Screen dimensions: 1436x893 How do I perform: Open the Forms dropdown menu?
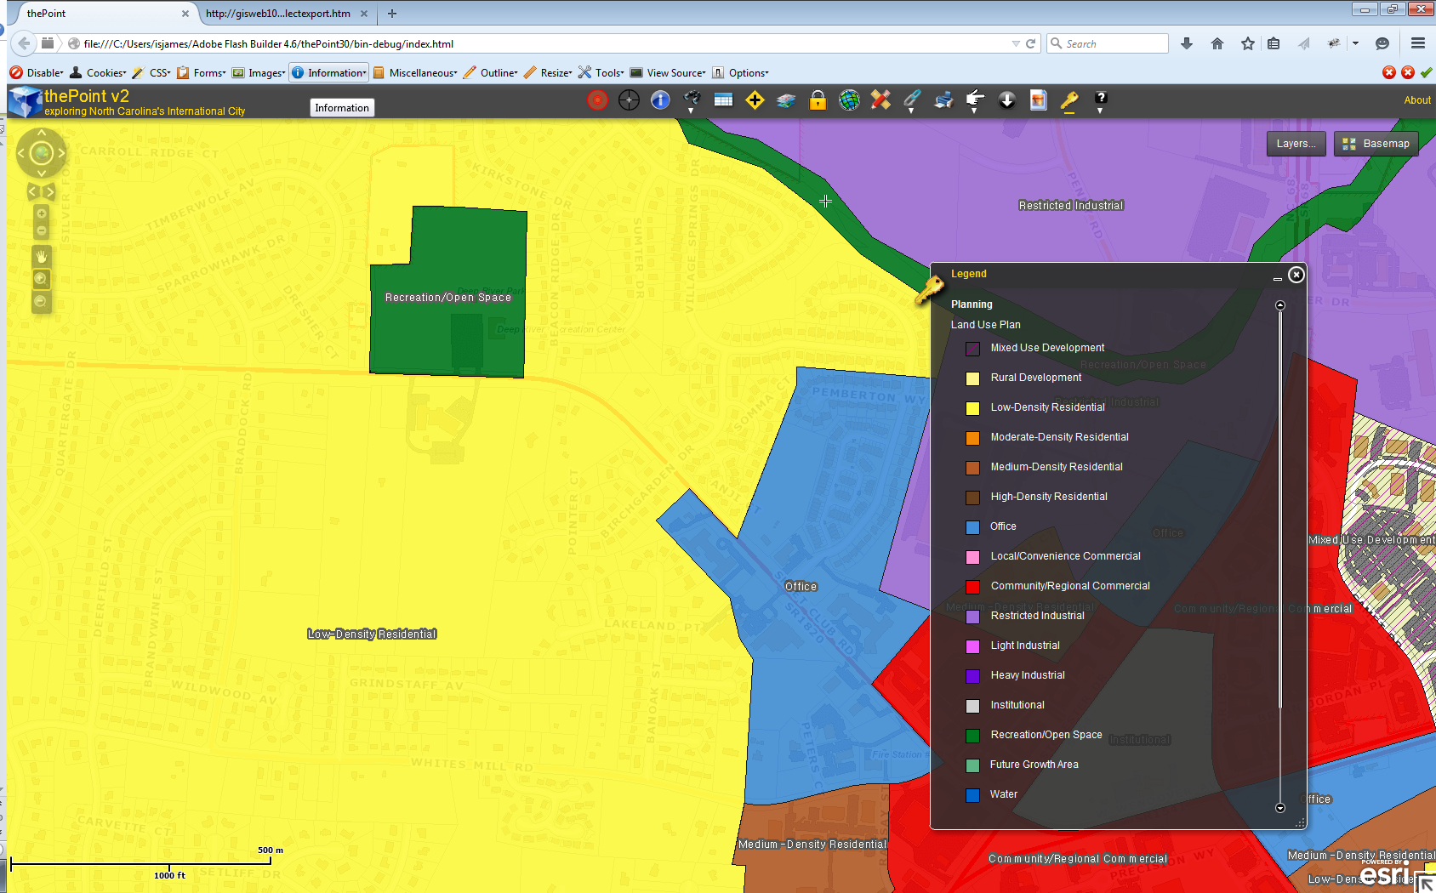(x=202, y=73)
